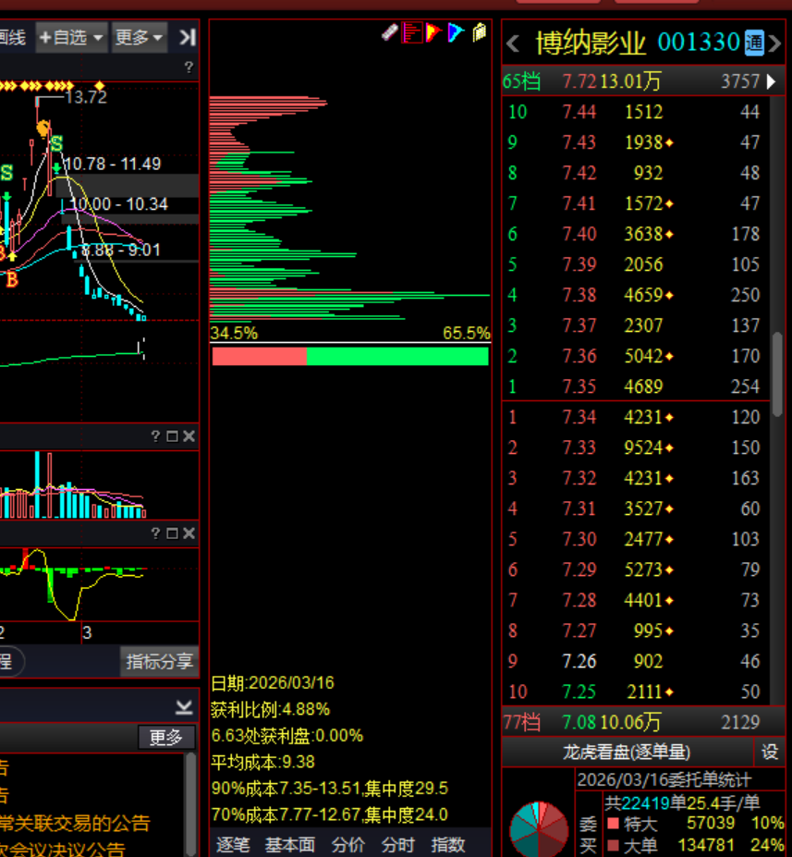Viewport: 792px width, 857px height.
Task: Close the MACD indicator panel
Action: 189,533
